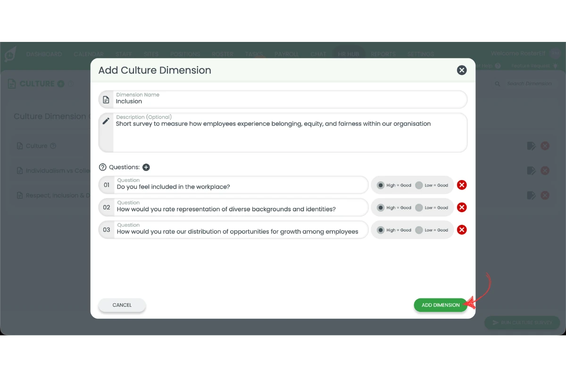Edit question 01 text field
This screenshot has width=566, height=377.
(x=233, y=185)
